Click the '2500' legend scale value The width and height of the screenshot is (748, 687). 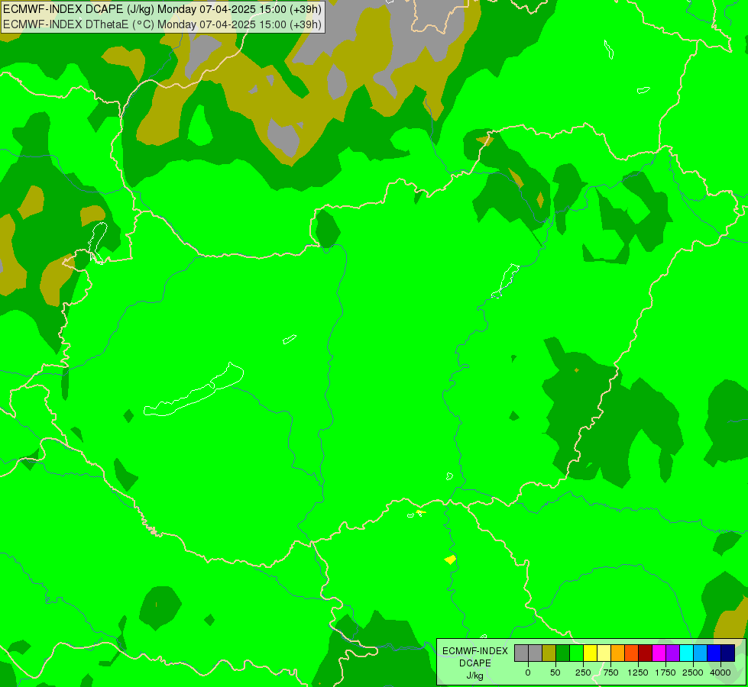tap(693, 672)
